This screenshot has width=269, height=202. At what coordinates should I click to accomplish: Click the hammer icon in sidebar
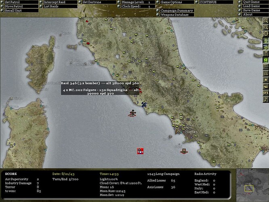coord(266,53)
